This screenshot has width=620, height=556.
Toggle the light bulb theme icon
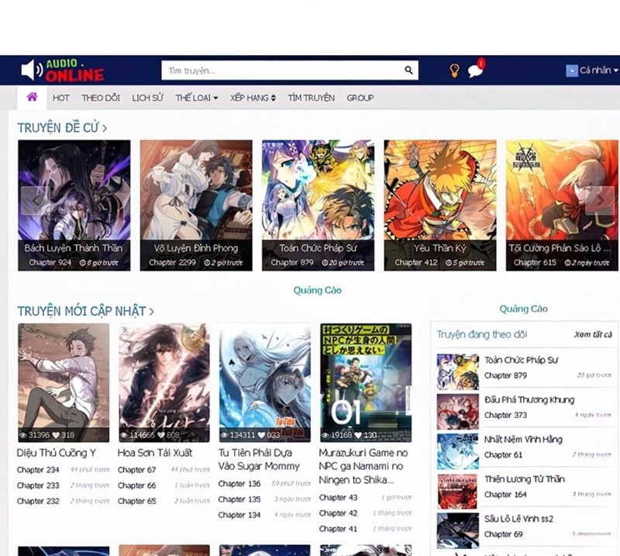click(454, 71)
